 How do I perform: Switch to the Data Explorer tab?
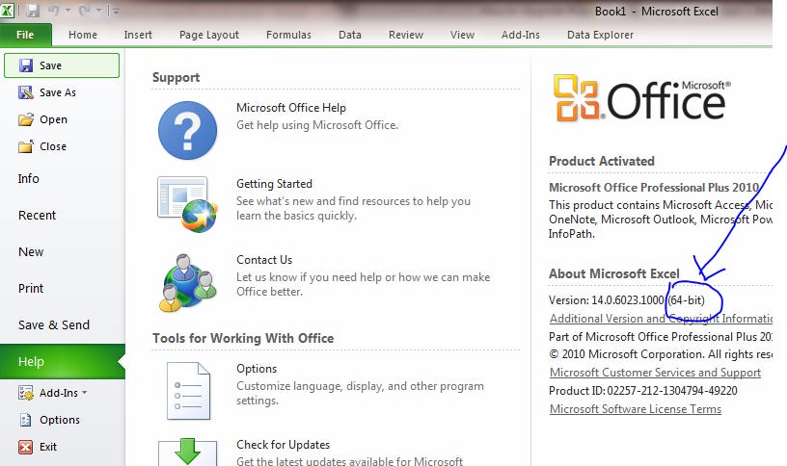coord(600,35)
